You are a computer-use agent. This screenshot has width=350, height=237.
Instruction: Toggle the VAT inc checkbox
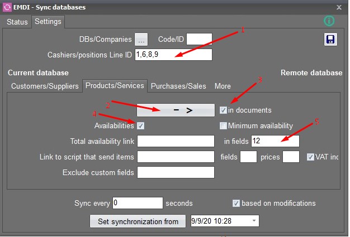click(x=310, y=157)
